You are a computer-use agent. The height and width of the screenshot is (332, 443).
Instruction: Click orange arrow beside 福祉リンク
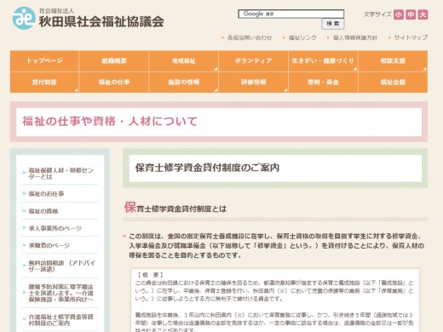284,37
